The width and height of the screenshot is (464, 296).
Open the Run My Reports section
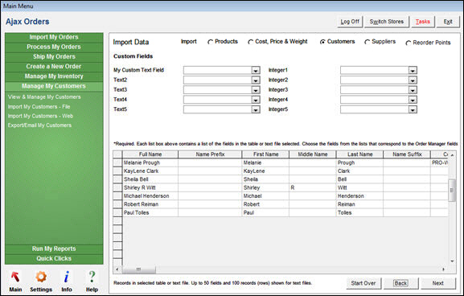(54, 249)
